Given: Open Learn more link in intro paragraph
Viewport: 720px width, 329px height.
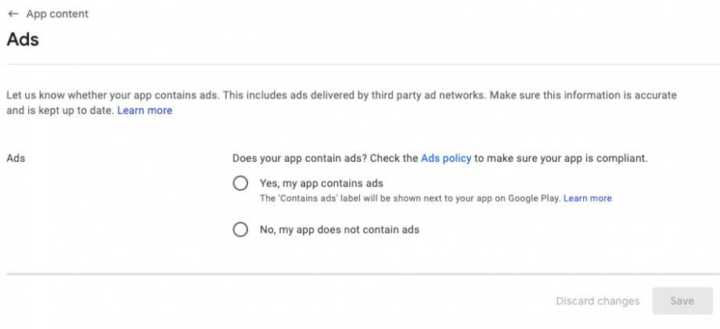Looking at the screenshot, I should [145, 110].
